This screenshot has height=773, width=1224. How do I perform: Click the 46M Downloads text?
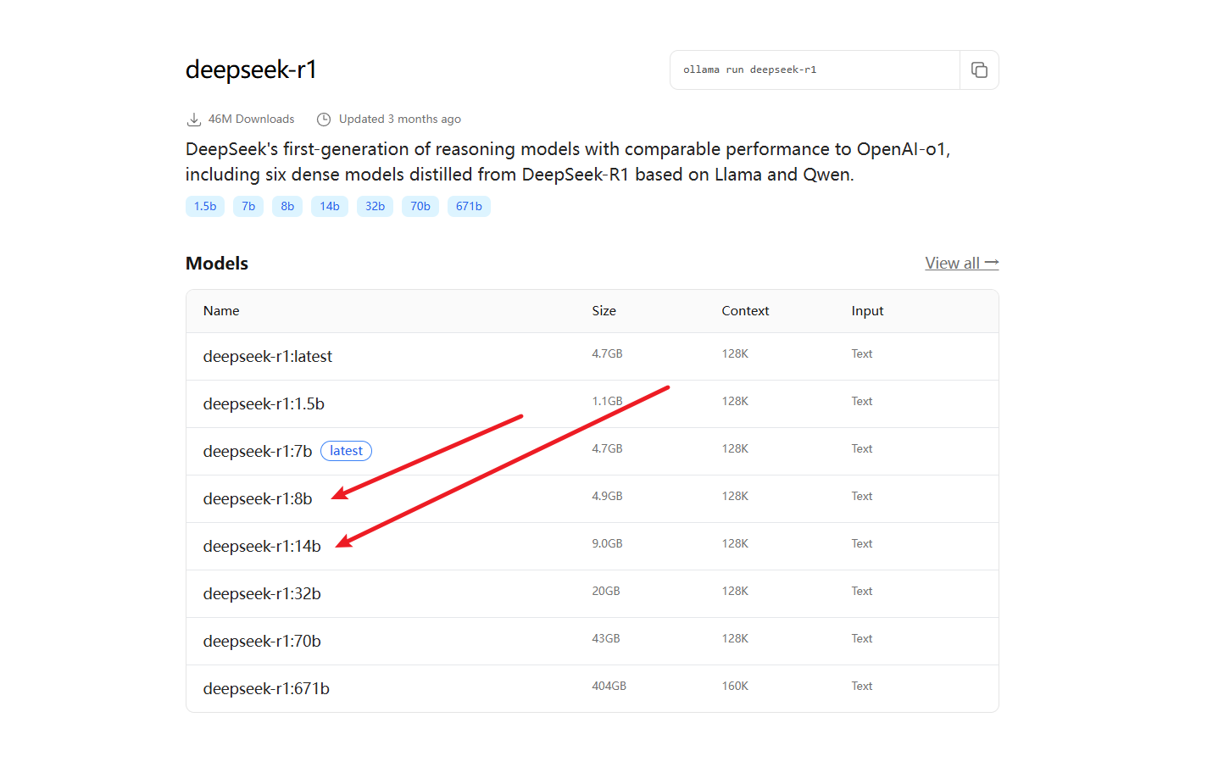252,120
